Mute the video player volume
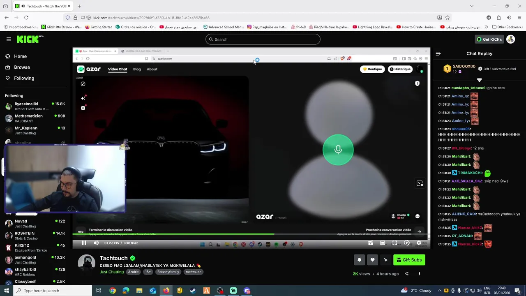 click(x=96, y=243)
